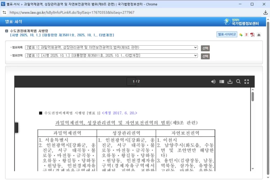The image size is (270, 180).
Task: Click the '1. 이천시' table entry
Action: click(167, 140)
